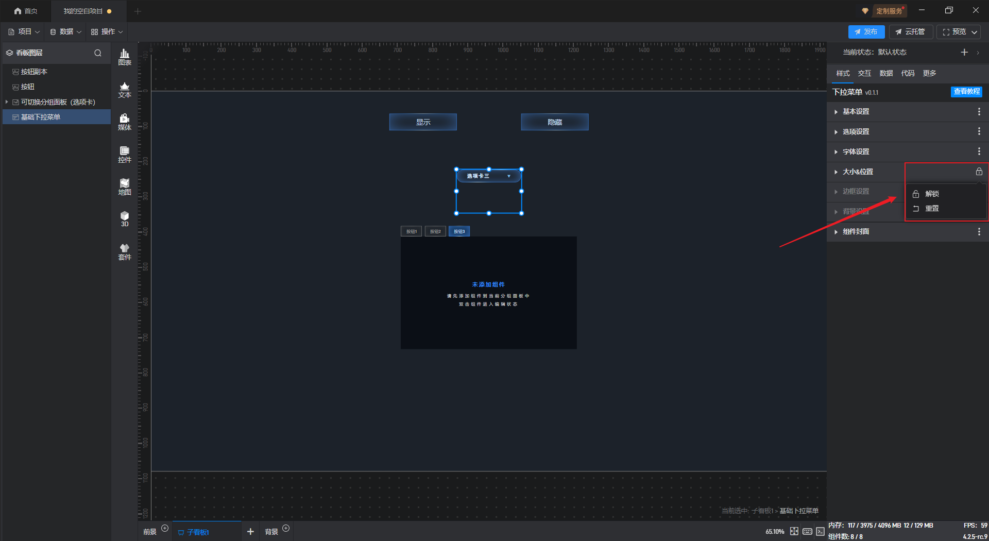Expand the 可切换分组面板 layer tree item

(x=7, y=102)
